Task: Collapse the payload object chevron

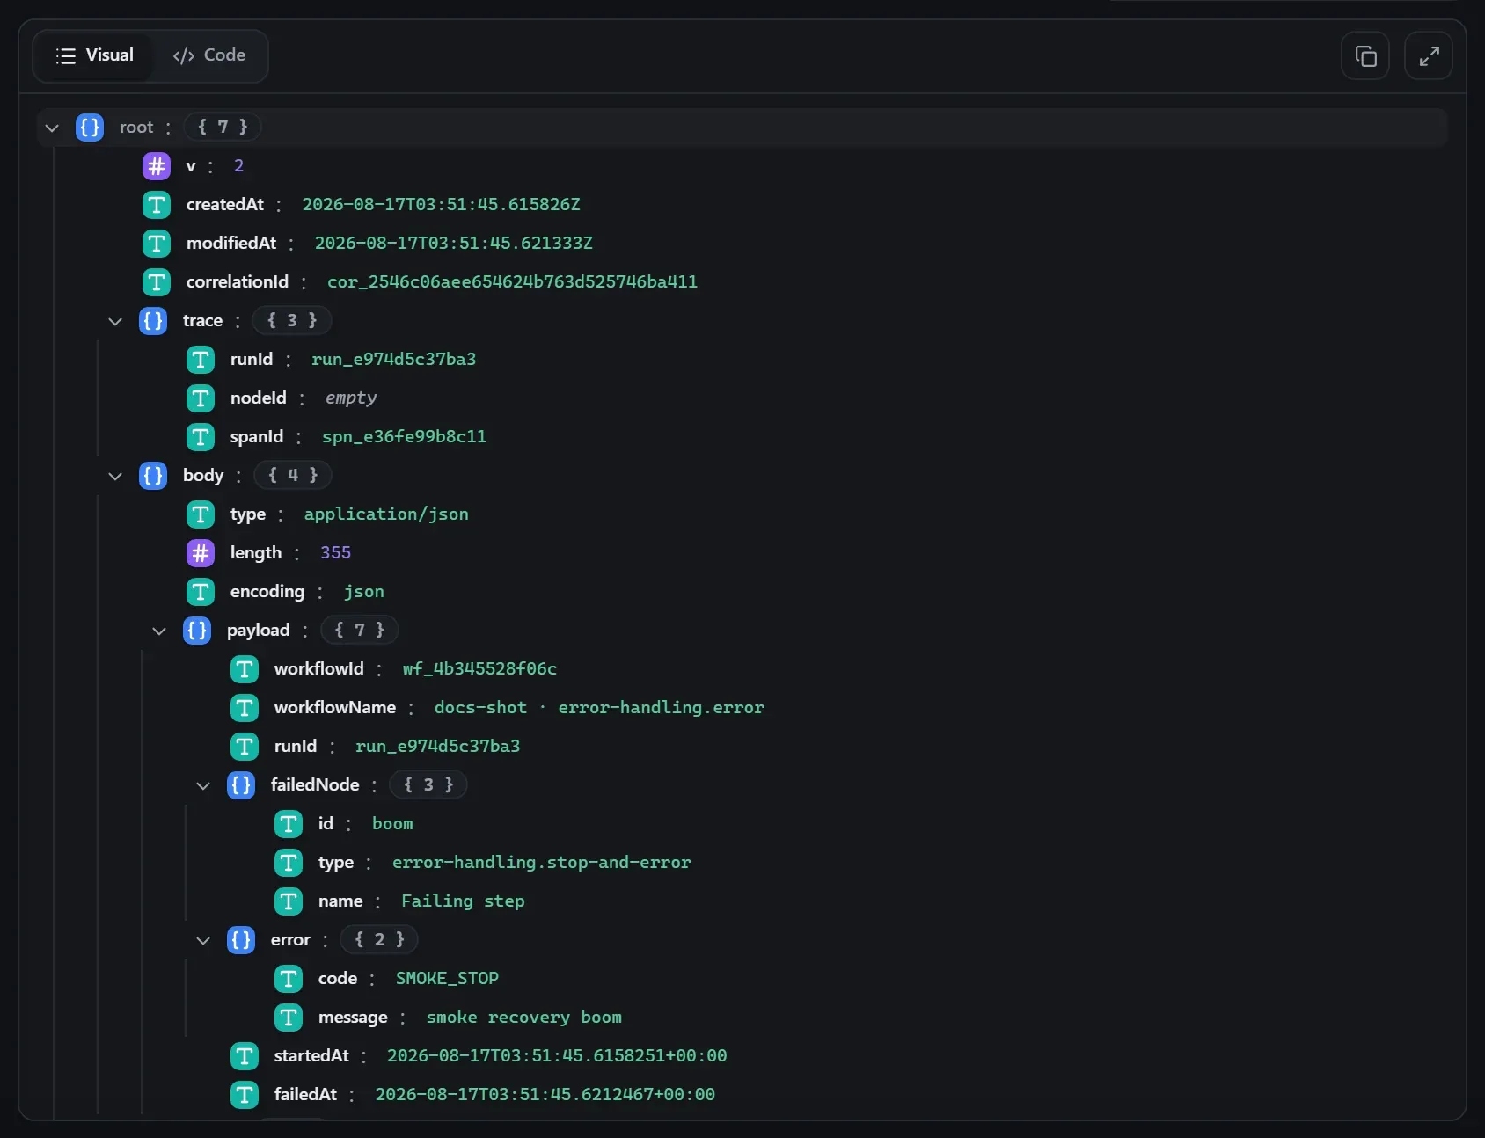Action: pos(159,631)
